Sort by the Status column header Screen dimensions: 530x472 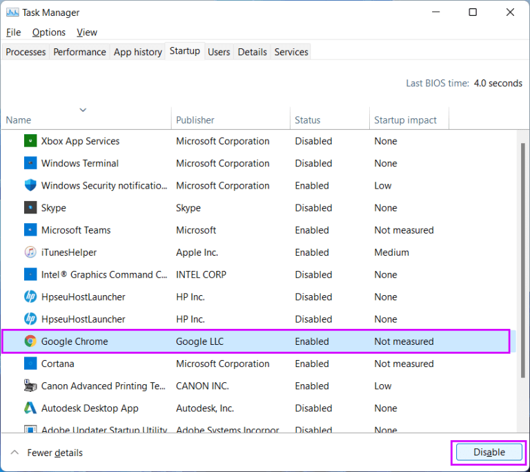tap(330, 120)
